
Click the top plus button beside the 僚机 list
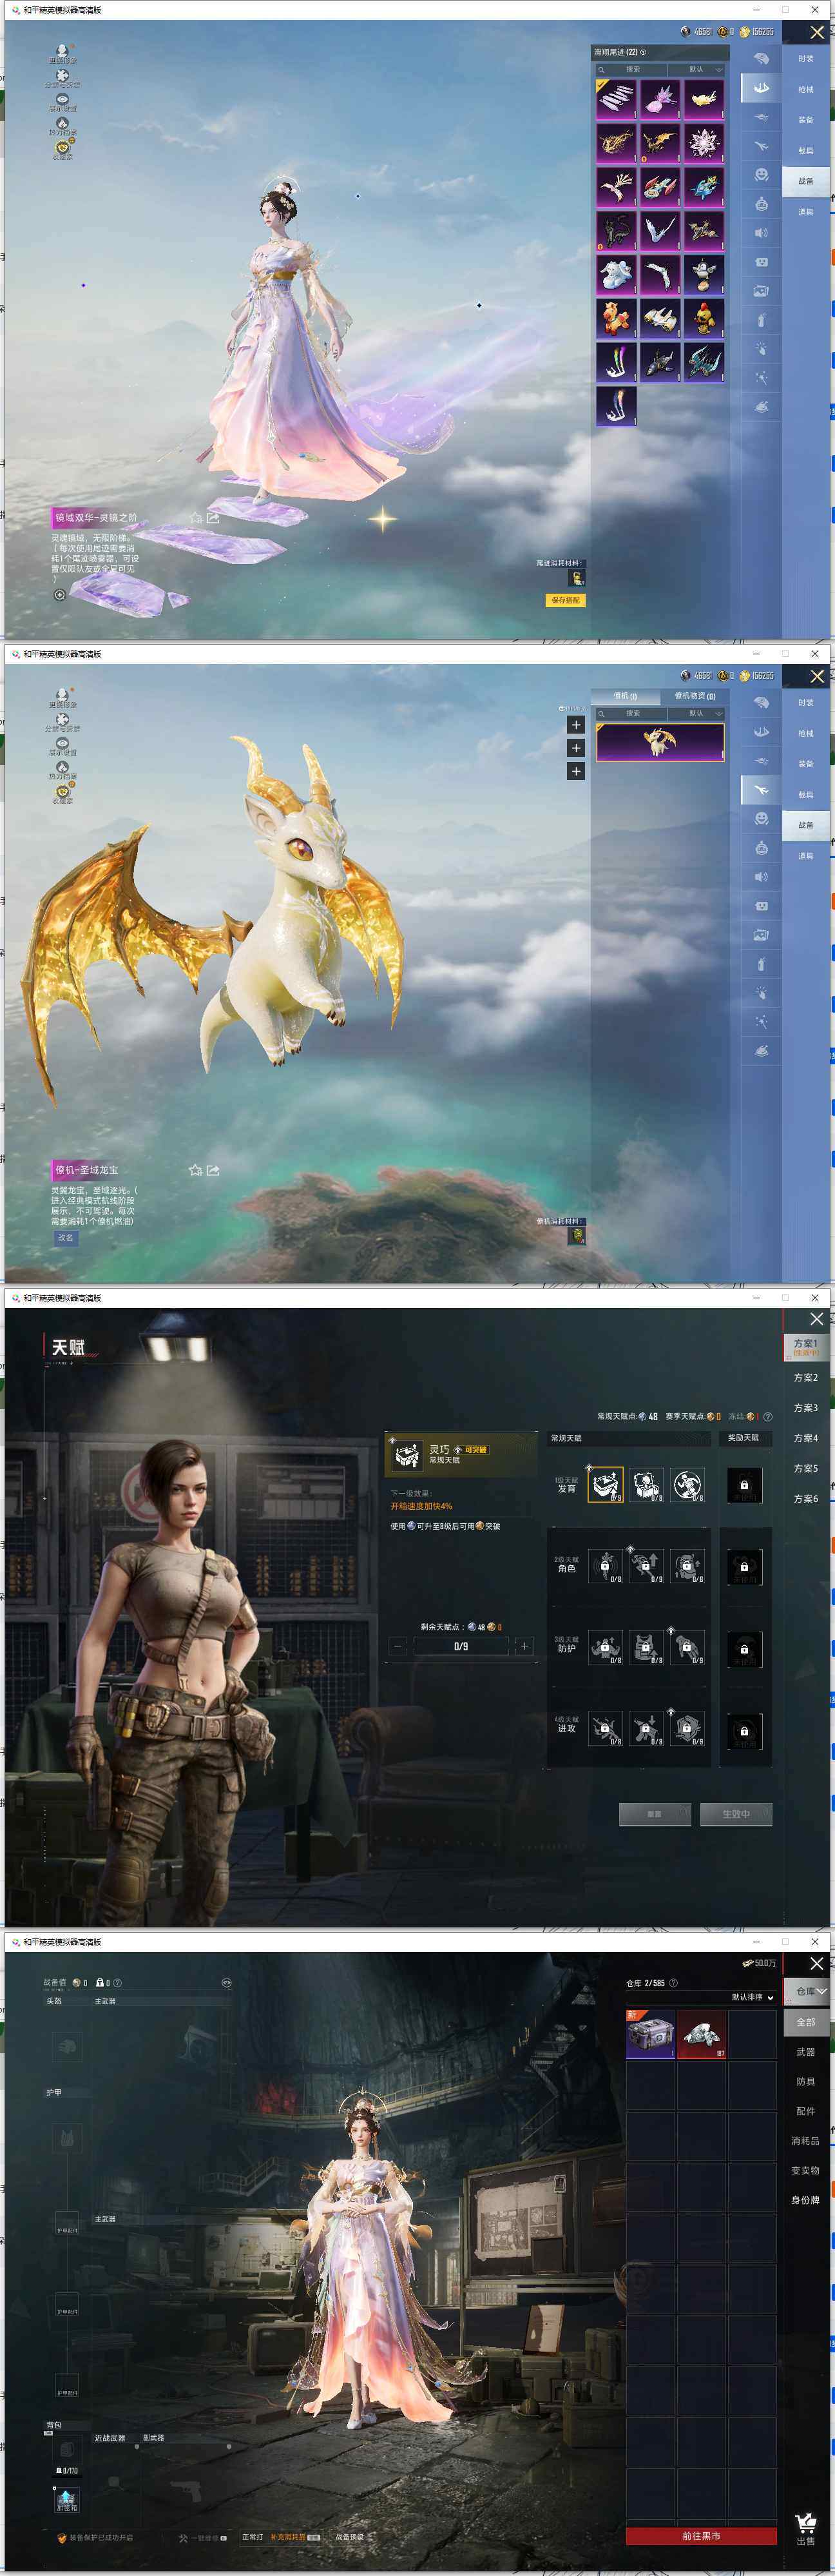576,725
